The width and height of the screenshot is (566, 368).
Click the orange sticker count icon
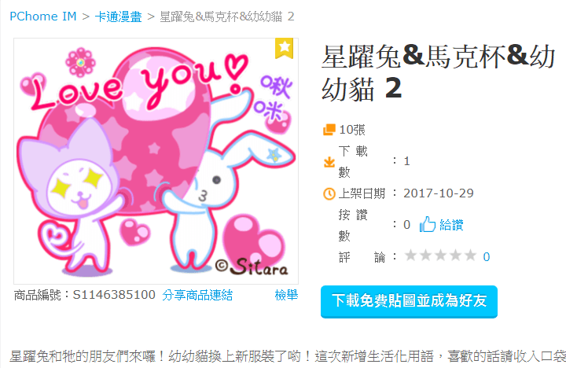[x=329, y=130]
